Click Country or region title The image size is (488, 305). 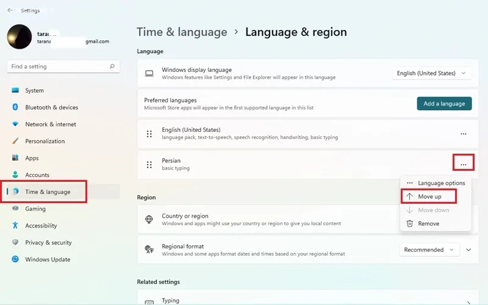[x=185, y=216]
